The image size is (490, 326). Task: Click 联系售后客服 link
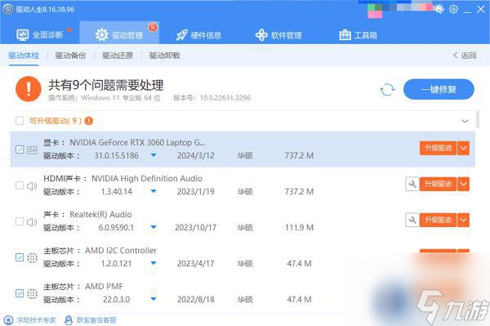coord(90,320)
